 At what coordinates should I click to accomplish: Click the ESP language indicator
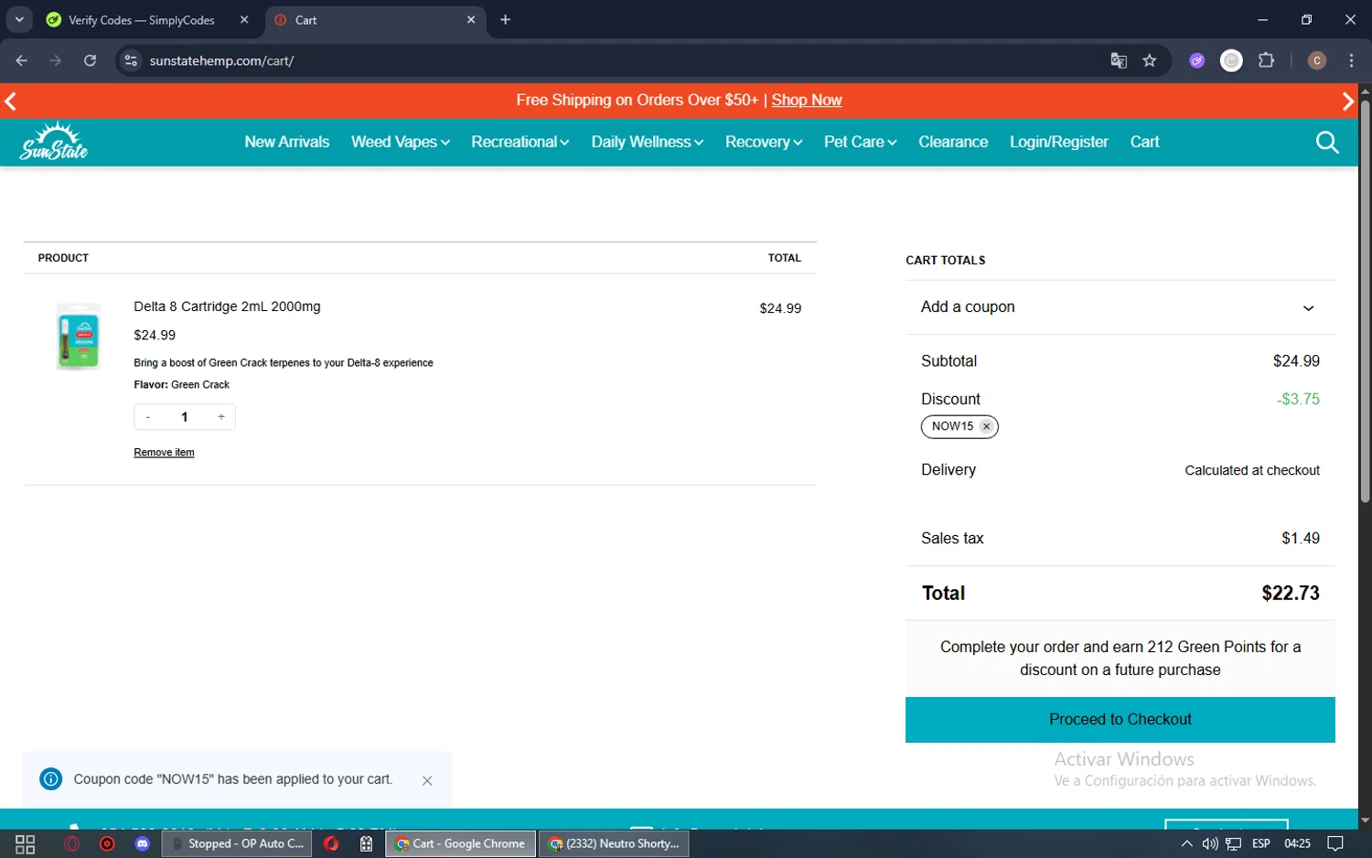[1261, 843]
